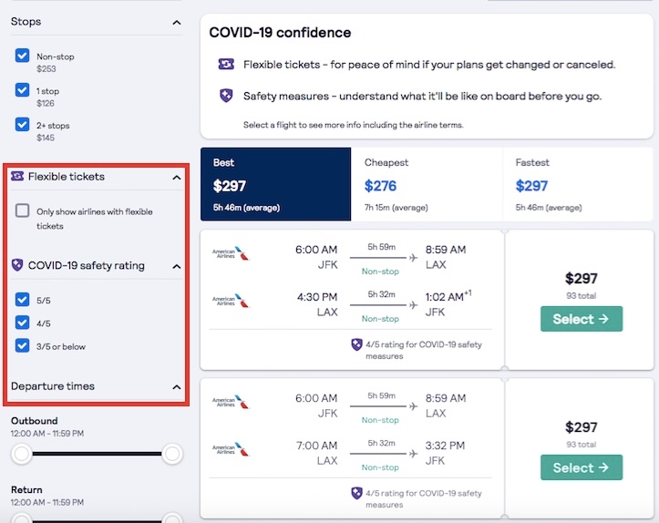Screen dimensions: 659x523
Task: Collapse the Departure times section
Action: click(x=177, y=387)
